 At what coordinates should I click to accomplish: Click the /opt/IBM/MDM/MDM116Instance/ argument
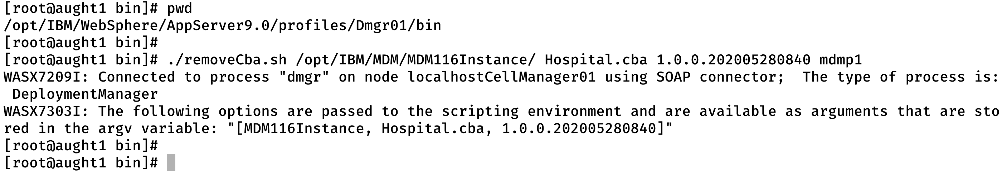415,60
